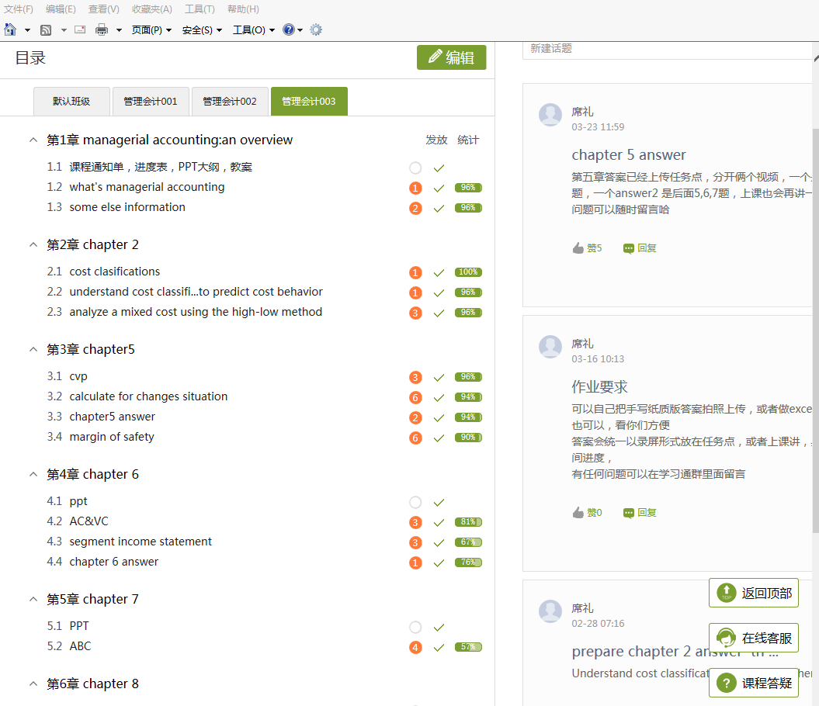Screen dimensions: 819x706
Task: Collapse 第1章 managerial accounting chapter
Action: [33, 140]
